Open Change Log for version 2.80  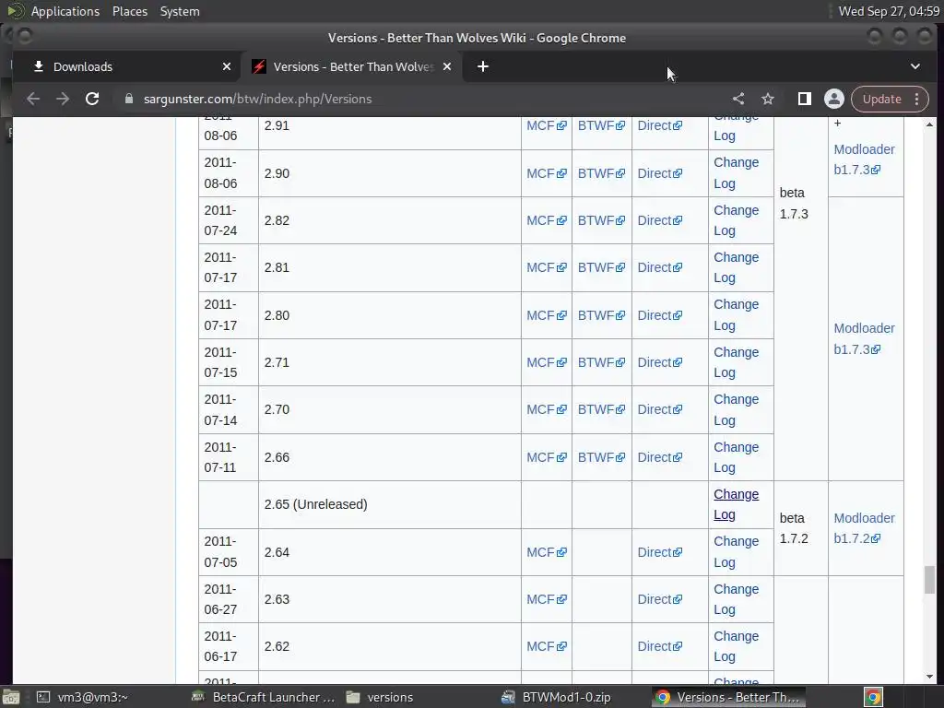coord(736,315)
